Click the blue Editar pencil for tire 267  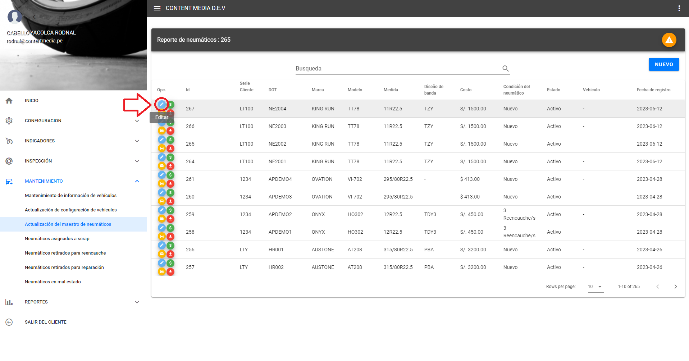pyautogui.click(x=161, y=104)
